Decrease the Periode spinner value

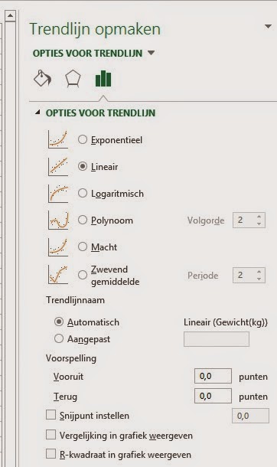pos(259,279)
